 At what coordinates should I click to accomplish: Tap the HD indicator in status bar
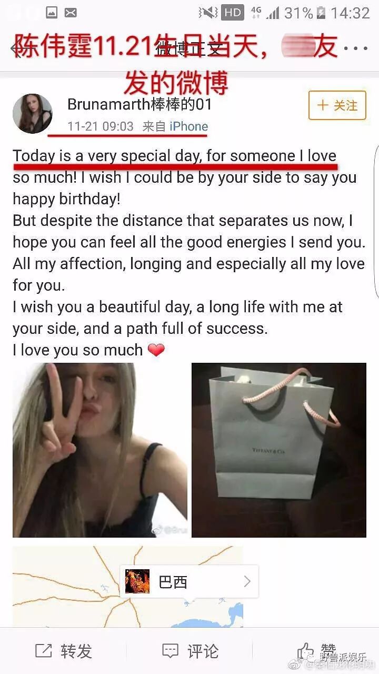232,13
